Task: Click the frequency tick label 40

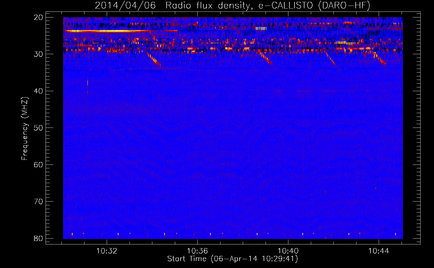Action: coord(39,91)
